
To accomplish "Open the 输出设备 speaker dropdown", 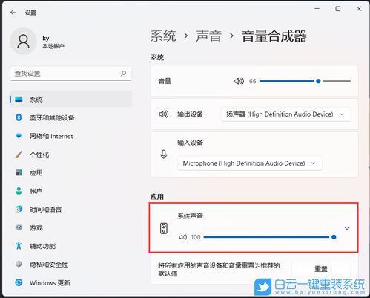I will point(285,114).
